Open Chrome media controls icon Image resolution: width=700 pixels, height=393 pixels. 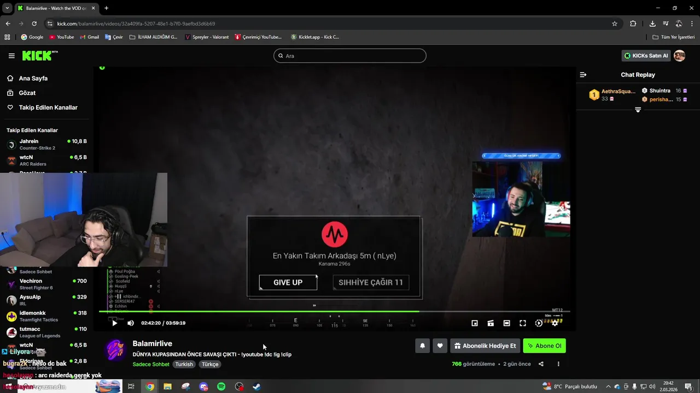666,23
